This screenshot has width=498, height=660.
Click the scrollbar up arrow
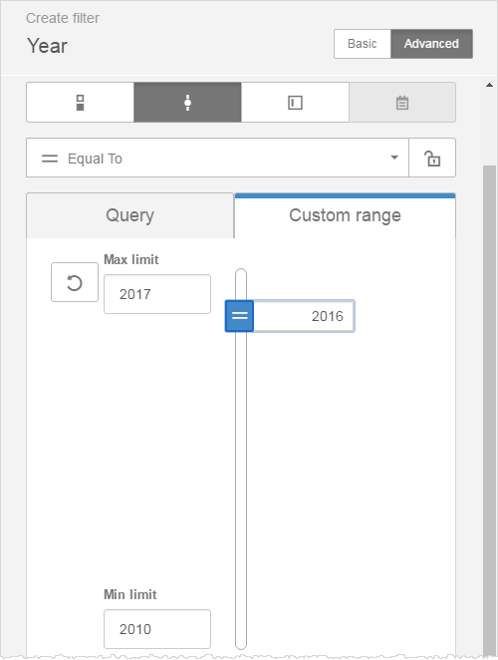(x=489, y=85)
